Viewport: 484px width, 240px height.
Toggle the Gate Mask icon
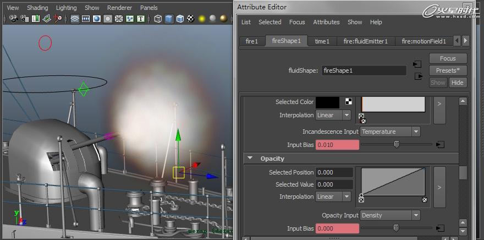pyautogui.click(x=108, y=19)
